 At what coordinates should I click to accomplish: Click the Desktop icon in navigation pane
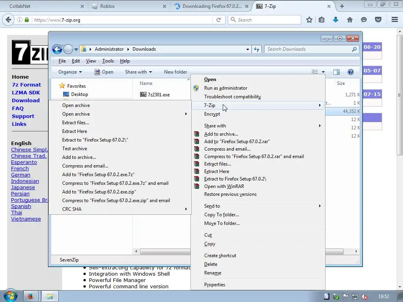coord(66,94)
